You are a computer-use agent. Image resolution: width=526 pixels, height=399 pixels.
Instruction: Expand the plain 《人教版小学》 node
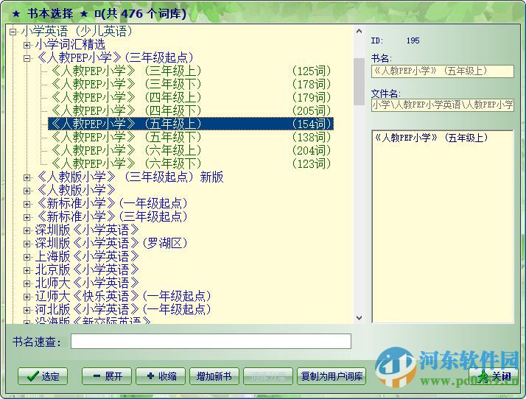point(27,191)
